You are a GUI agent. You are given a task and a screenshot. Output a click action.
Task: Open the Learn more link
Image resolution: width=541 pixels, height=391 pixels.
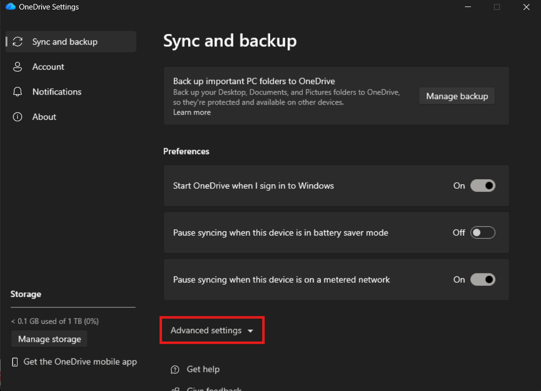[x=192, y=113]
